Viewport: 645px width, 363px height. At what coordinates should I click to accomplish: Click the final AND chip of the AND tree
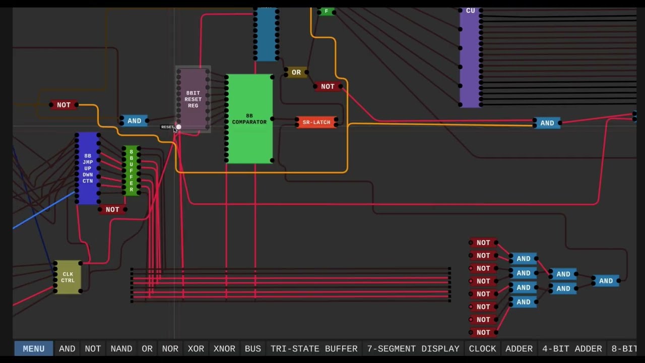606,281
